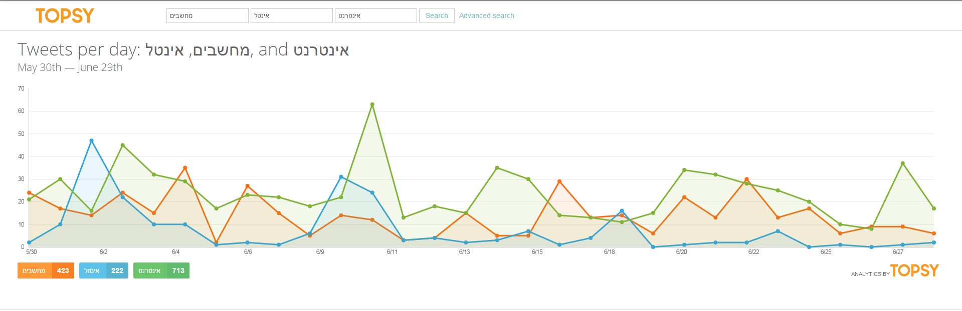
Task: Click the 6/15 x-axis date label
Action: 537,252
